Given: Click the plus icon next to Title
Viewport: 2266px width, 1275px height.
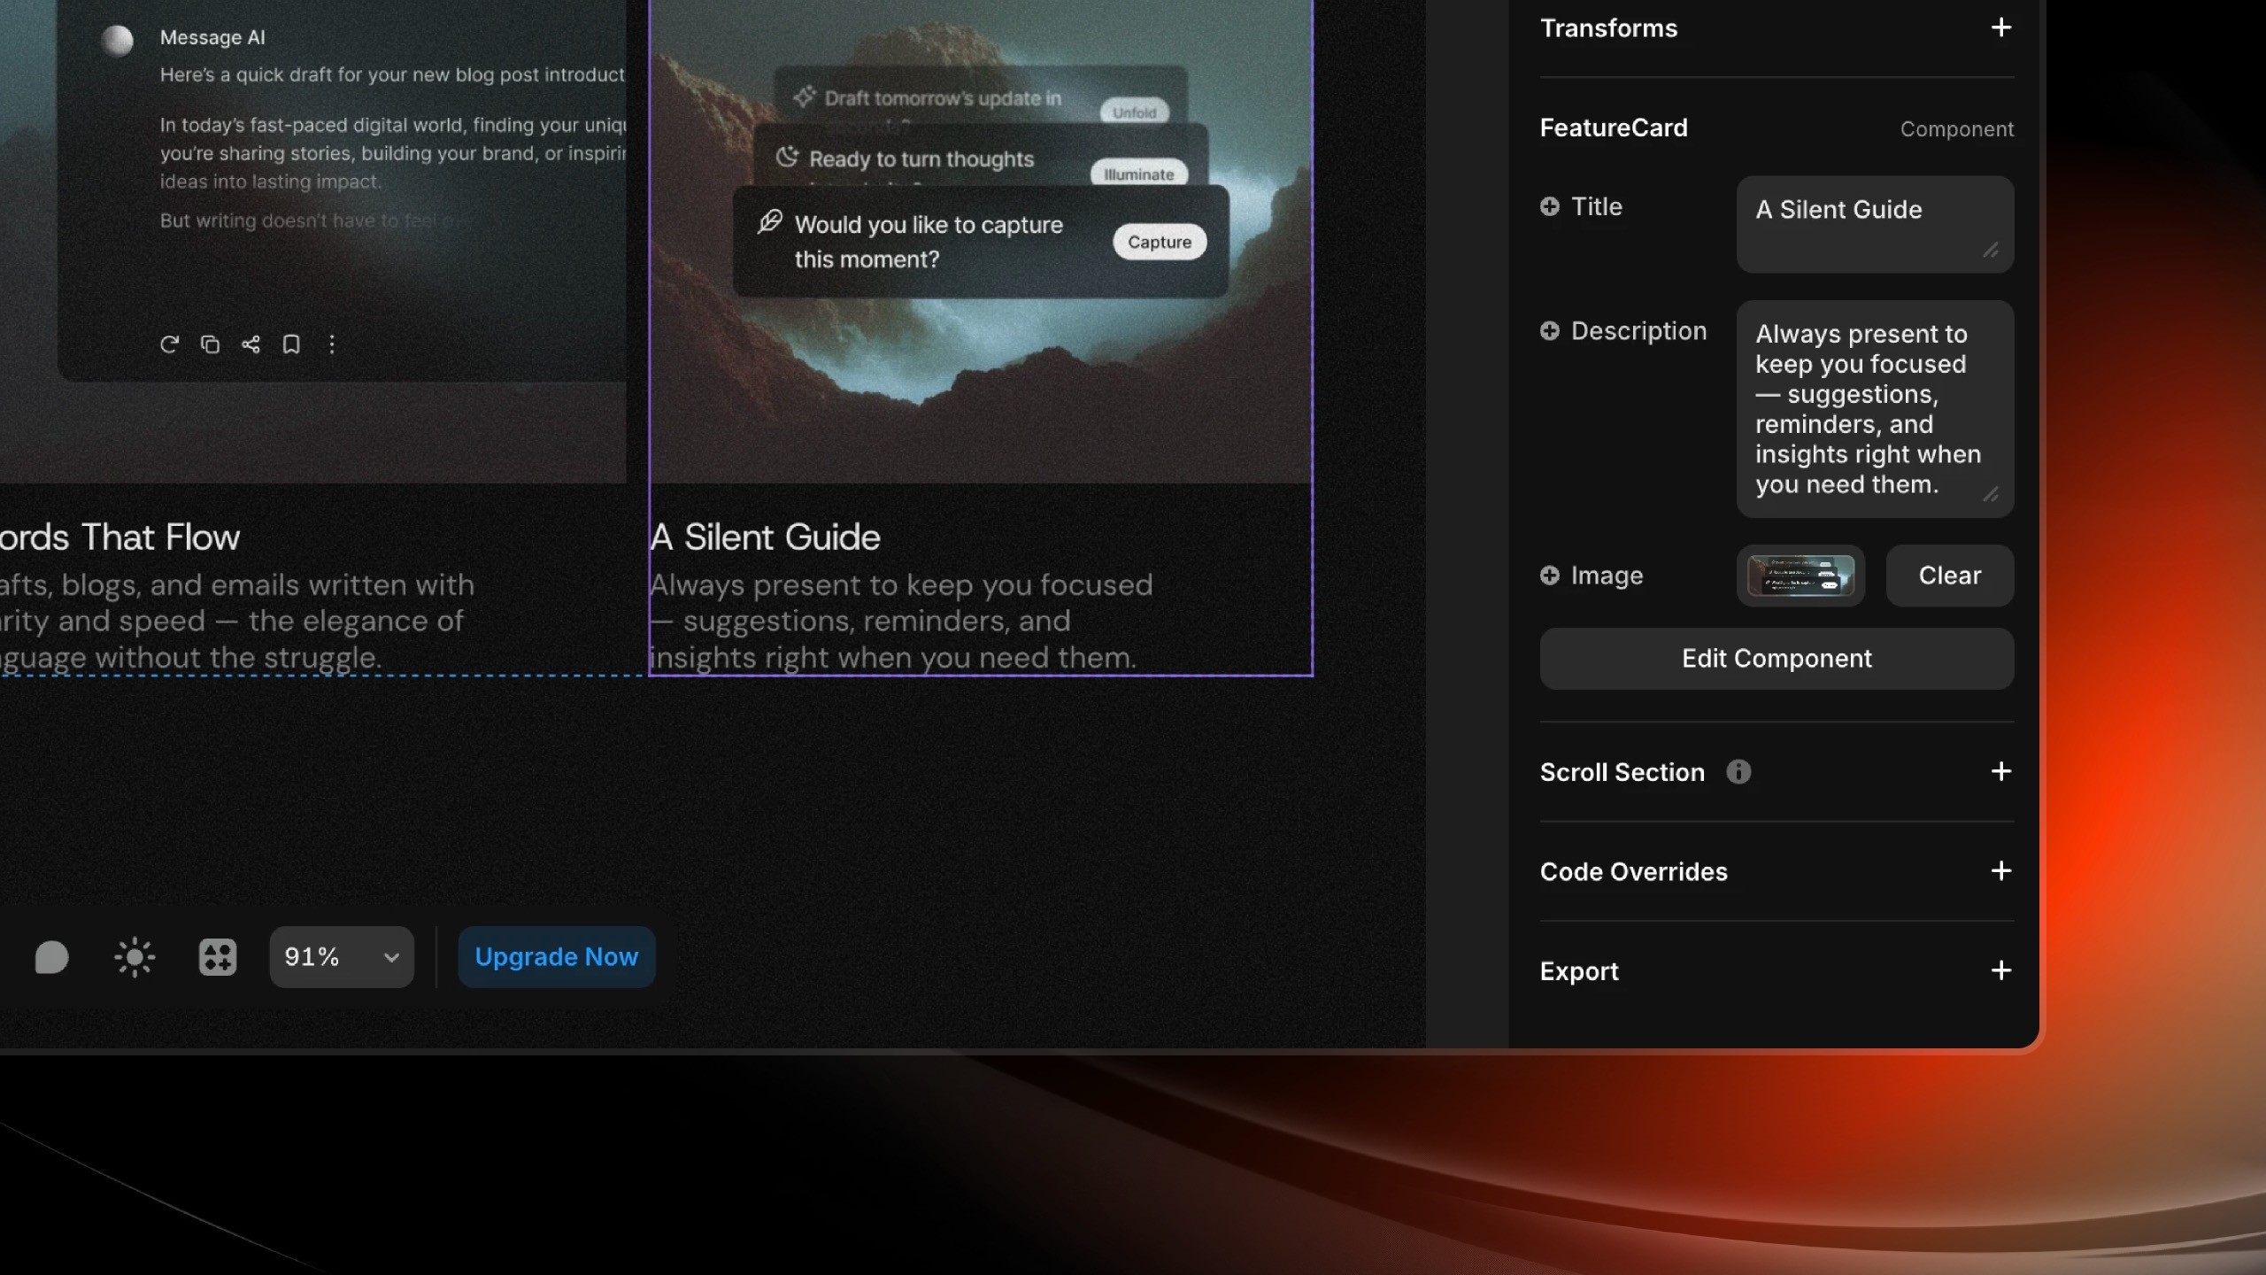Looking at the screenshot, I should click(1549, 206).
